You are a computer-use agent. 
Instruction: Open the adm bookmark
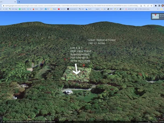click(81, 9)
